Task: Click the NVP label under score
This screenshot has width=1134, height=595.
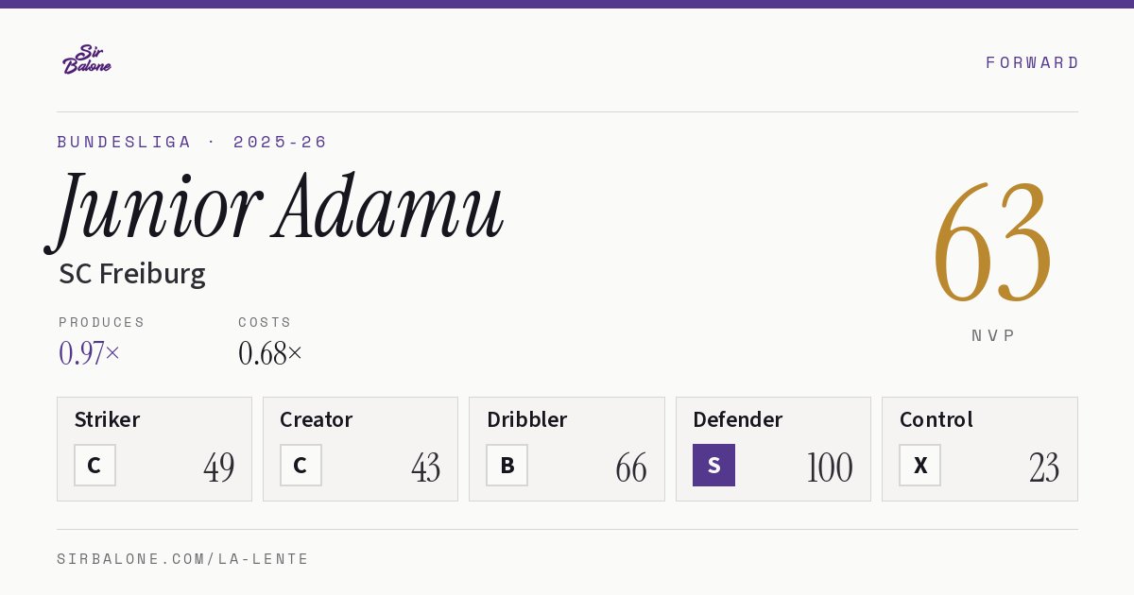Action: (x=993, y=335)
